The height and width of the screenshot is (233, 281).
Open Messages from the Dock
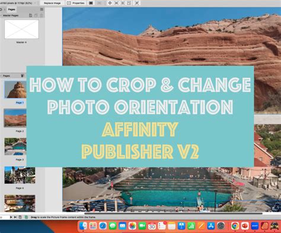[x=113, y=226]
